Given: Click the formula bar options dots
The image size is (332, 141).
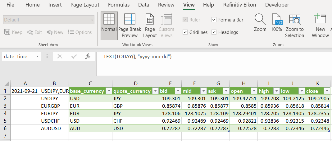Looking at the screenshot, I should (x=47, y=56).
